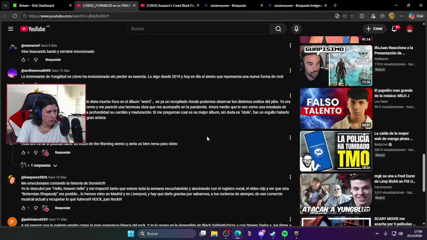The width and height of the screenshot is (427, 240).
Task: Open YouTube notifications bell
Action: 394,29
